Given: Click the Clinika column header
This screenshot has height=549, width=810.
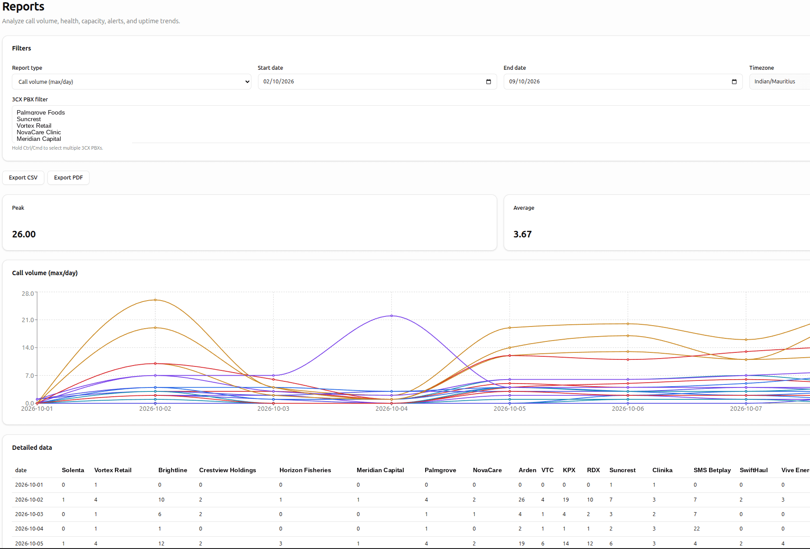Looking at the screenshot, I should coord(663,470).
